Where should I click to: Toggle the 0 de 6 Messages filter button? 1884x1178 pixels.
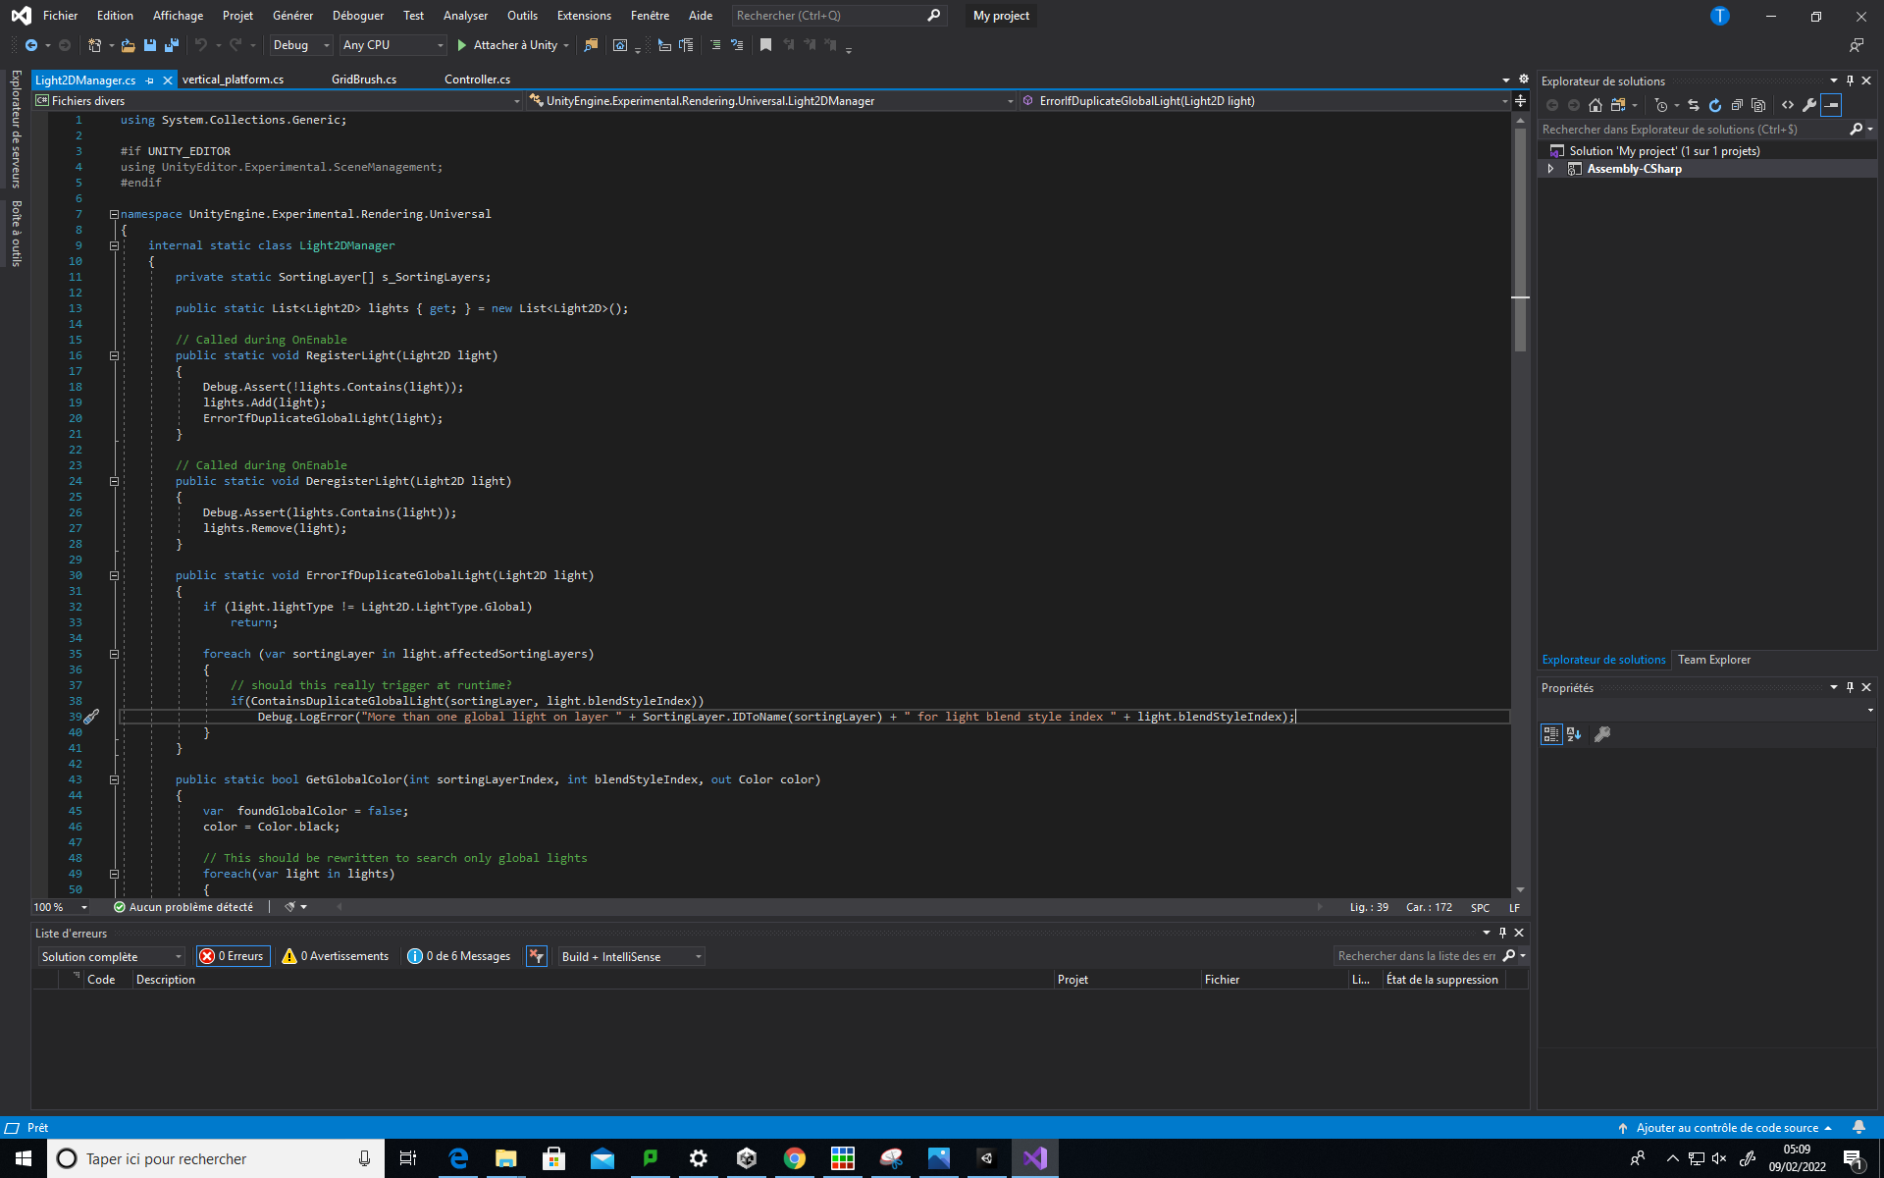459,956
